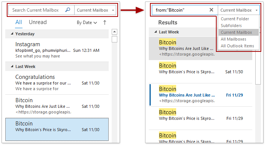The image size is (265, 145).
Task: Collapse the Yesterday group in left panel
Action: click(x=12, y=34)
